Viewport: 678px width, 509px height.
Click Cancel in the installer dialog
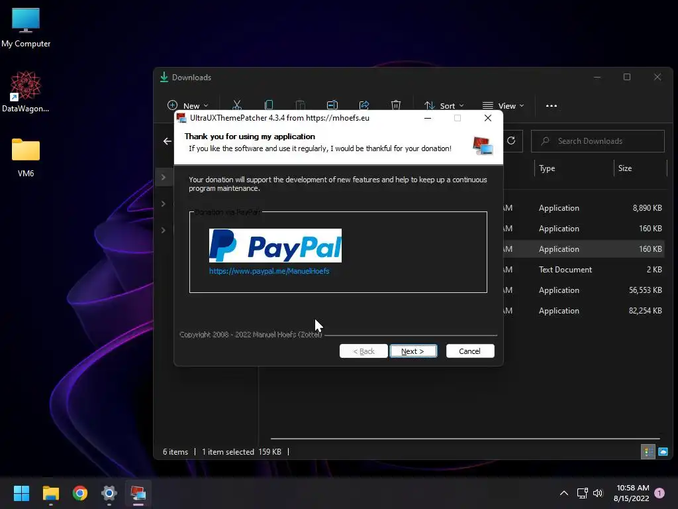point(469,351)
